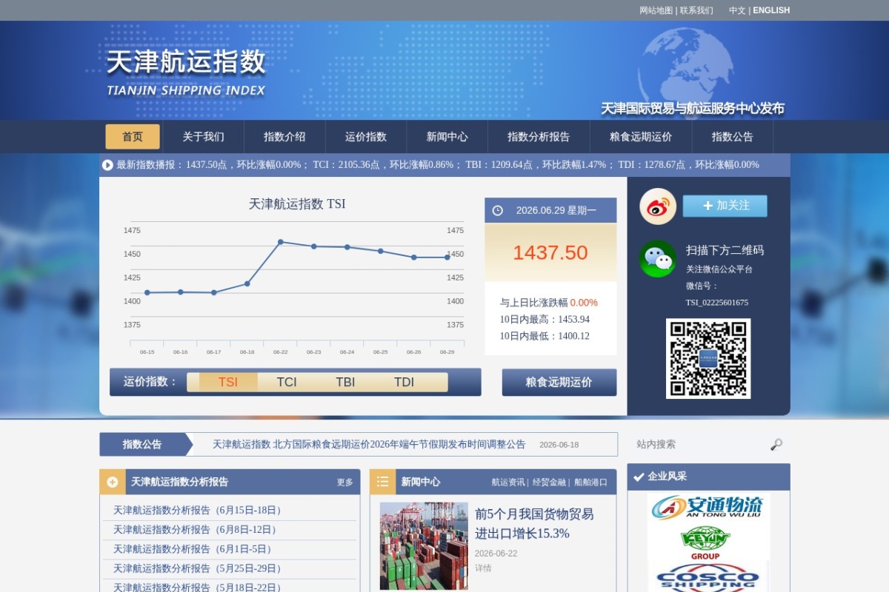Image resolution: width=889 pixels, height=592 pixels.
Task: Select the TCI index tab
Action: pos(287,382)
